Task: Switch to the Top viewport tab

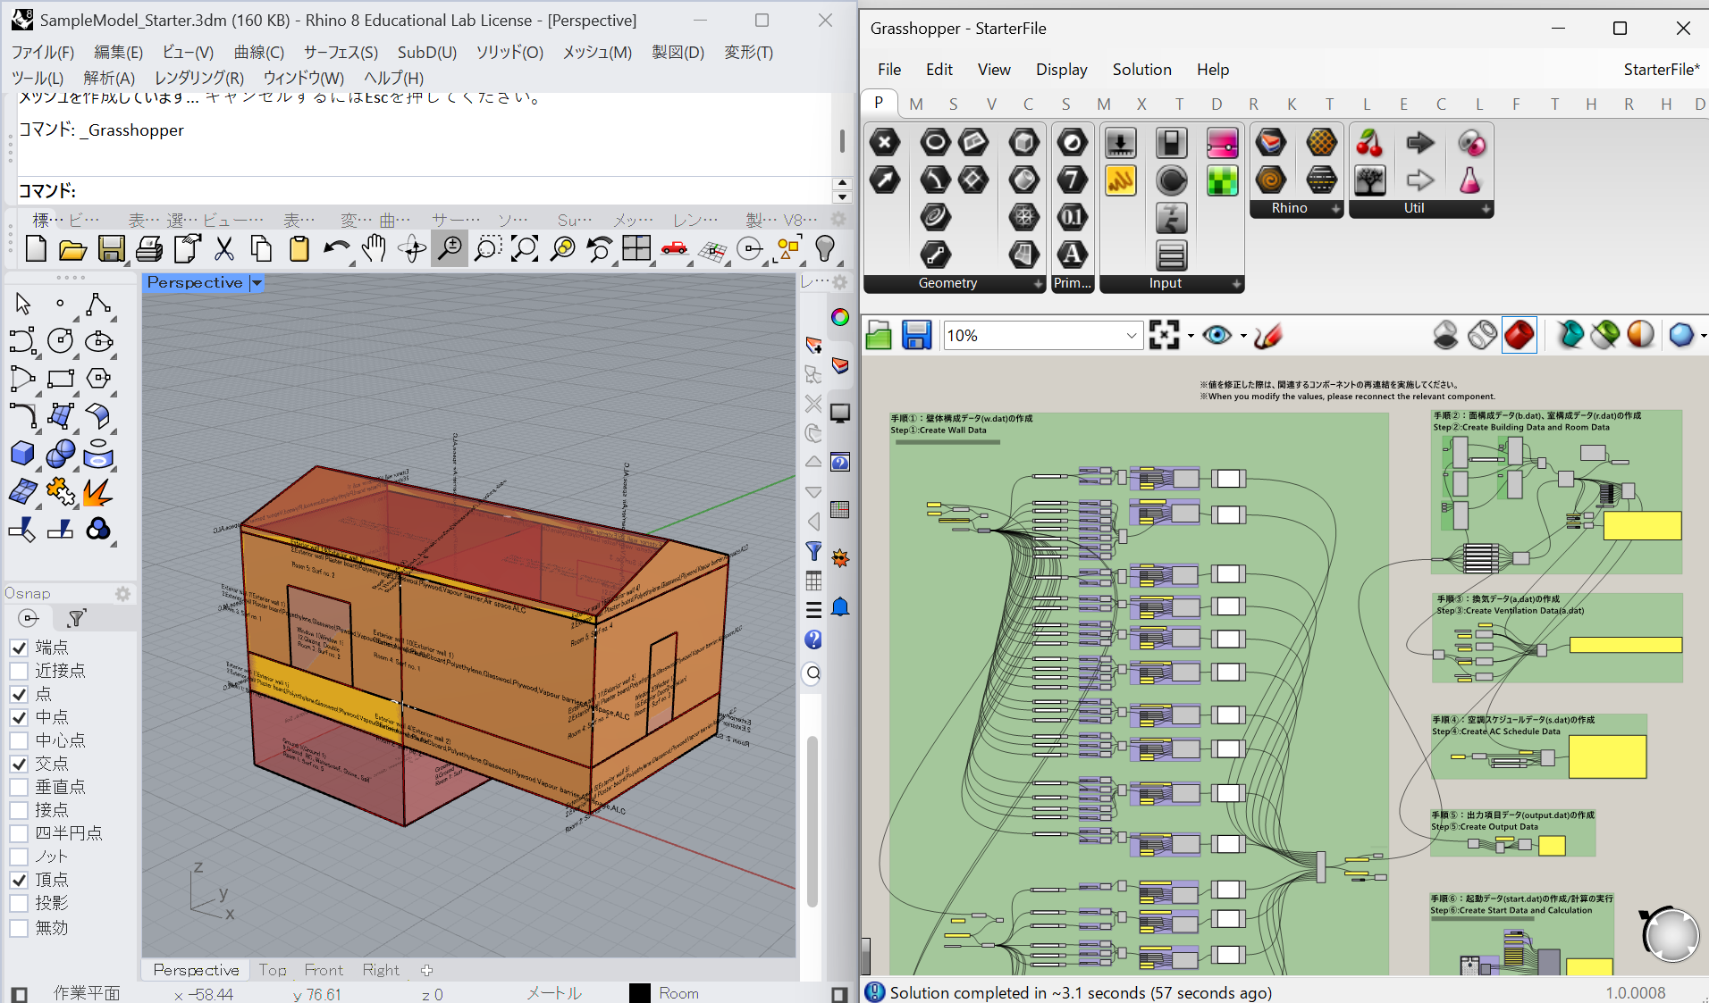Action: point(273,970)
